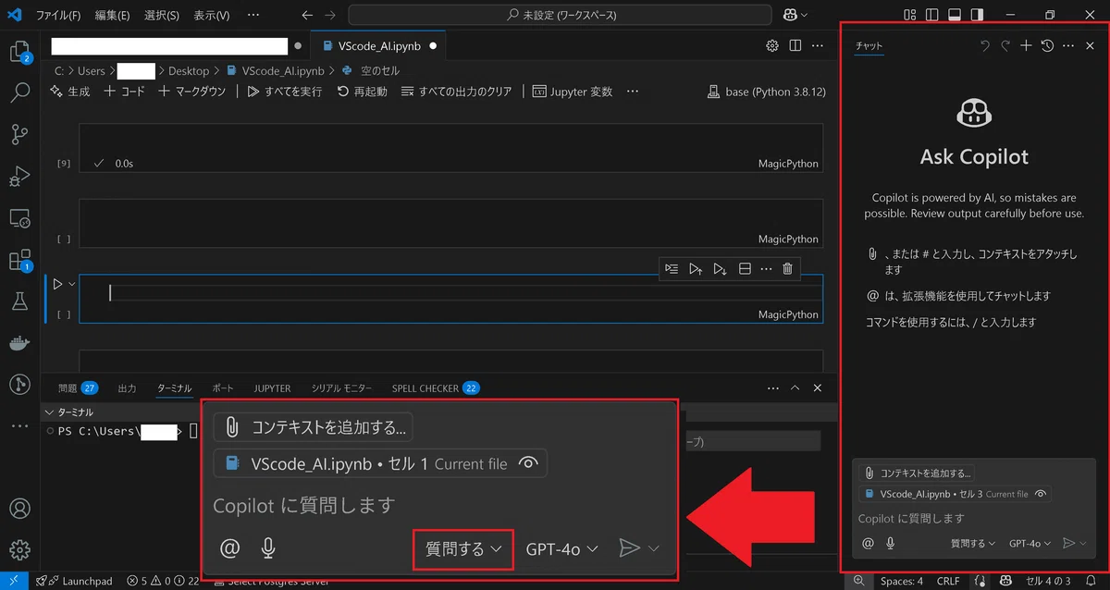Start a new chat with plus icon
The height and width of the screenshot is (590, 1110).
click(1026, 45)
